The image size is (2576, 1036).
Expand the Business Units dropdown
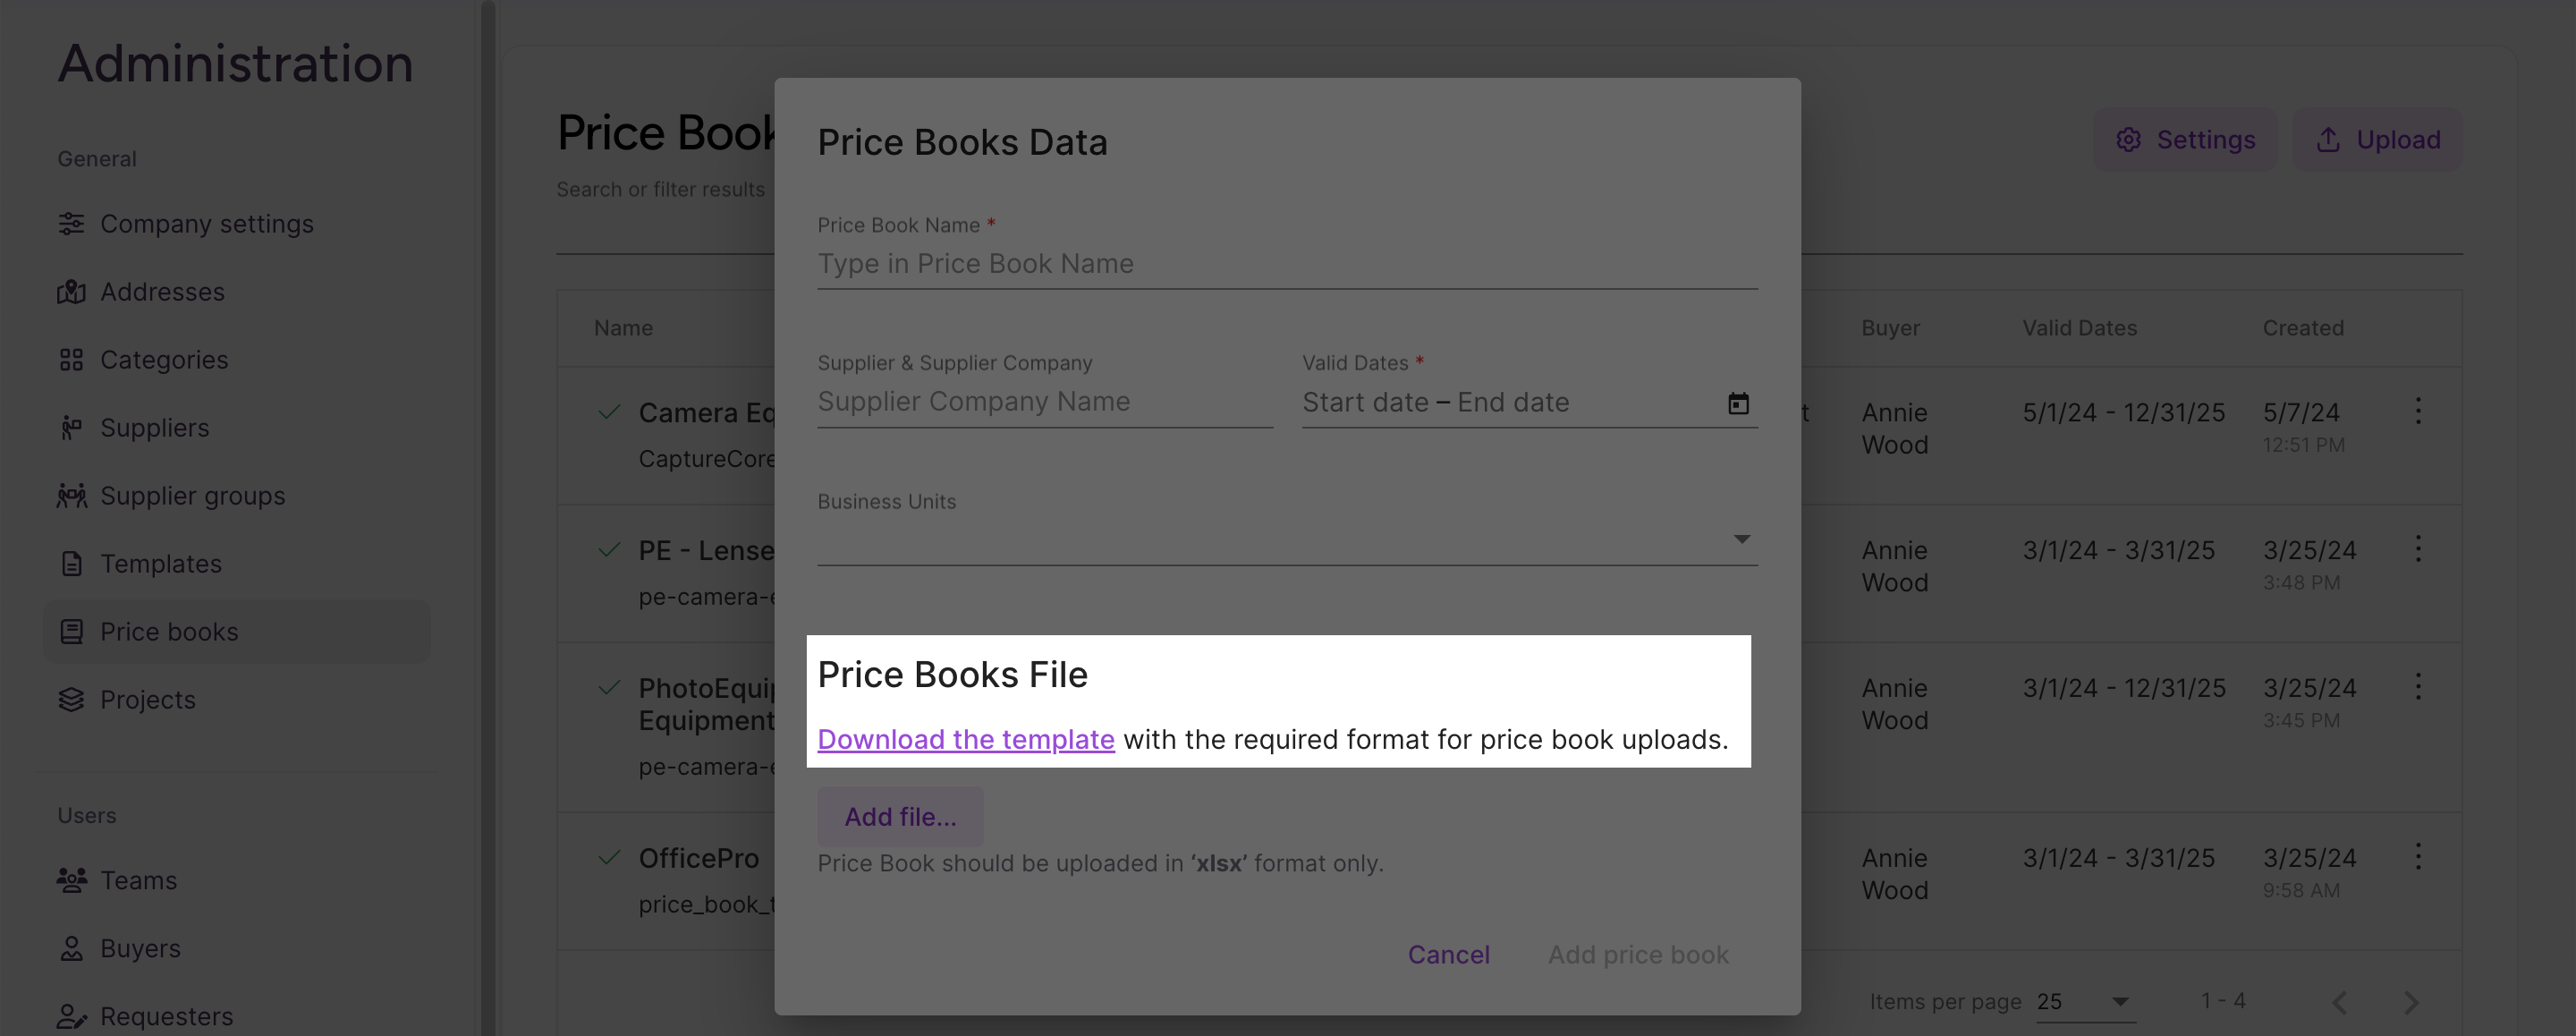click(x=1287, y=540)
